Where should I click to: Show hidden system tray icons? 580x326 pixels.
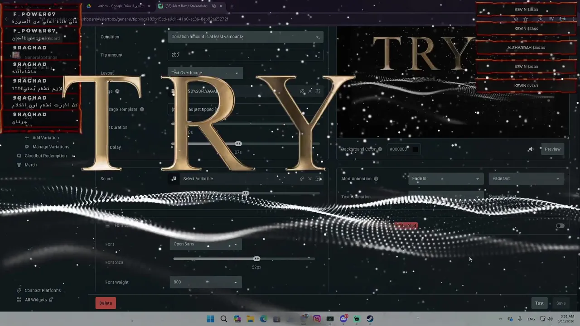point(500,319)
